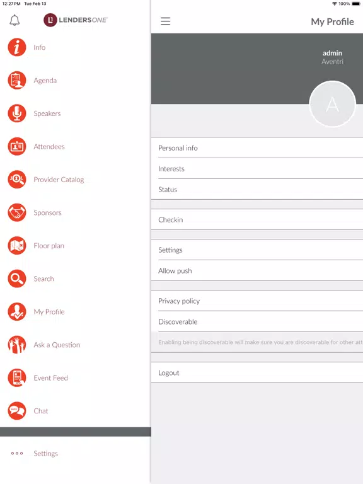Screen dimensions: 363x484
Task: Tap the Event Feed phone icon
Action: click(x=17, y=377)
